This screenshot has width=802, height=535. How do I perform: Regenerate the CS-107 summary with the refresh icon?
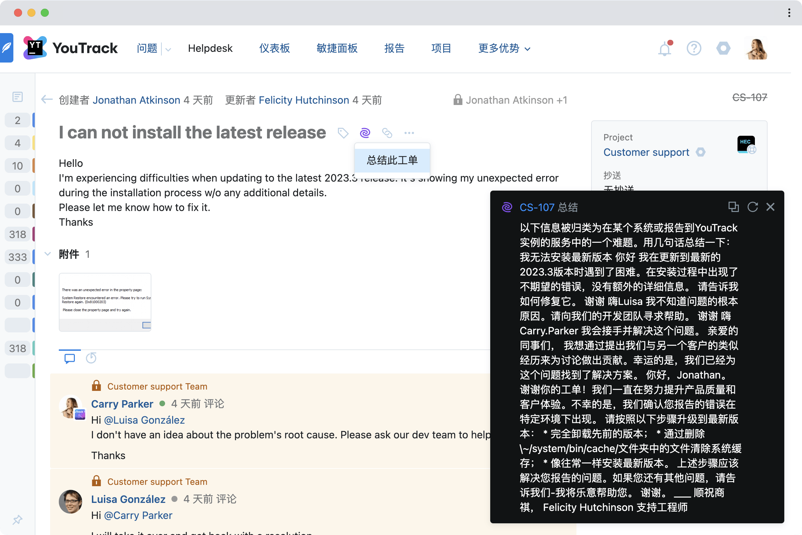(x=753, y=207)
